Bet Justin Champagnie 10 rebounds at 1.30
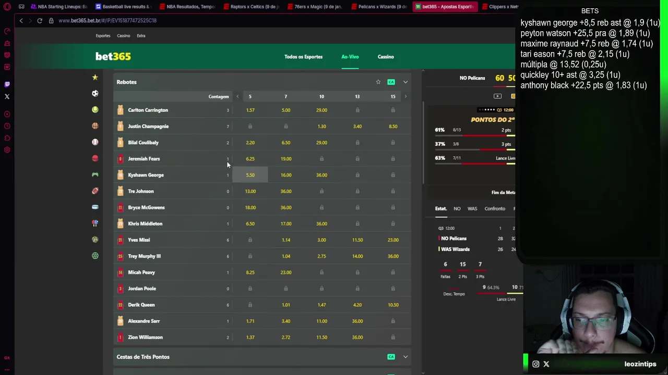 tap(321, 126)
